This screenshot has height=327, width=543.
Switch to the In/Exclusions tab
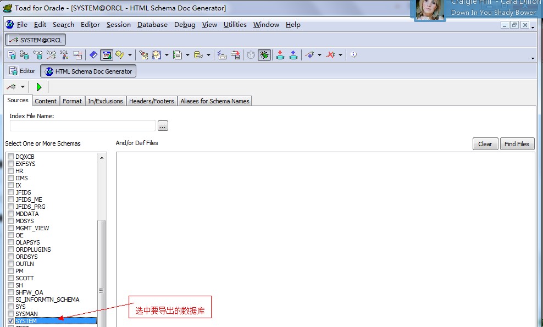point(106,101)
